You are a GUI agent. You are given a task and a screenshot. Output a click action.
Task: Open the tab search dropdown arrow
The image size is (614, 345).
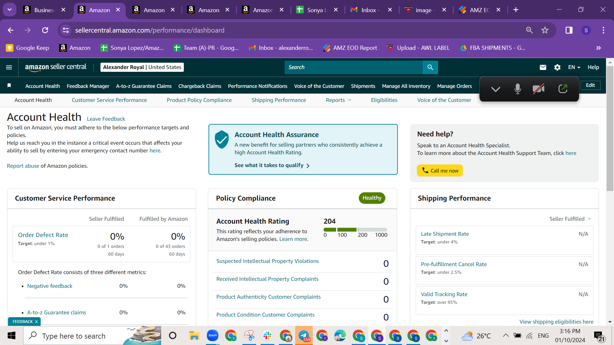pyautogui.click(x=10, y=10)
